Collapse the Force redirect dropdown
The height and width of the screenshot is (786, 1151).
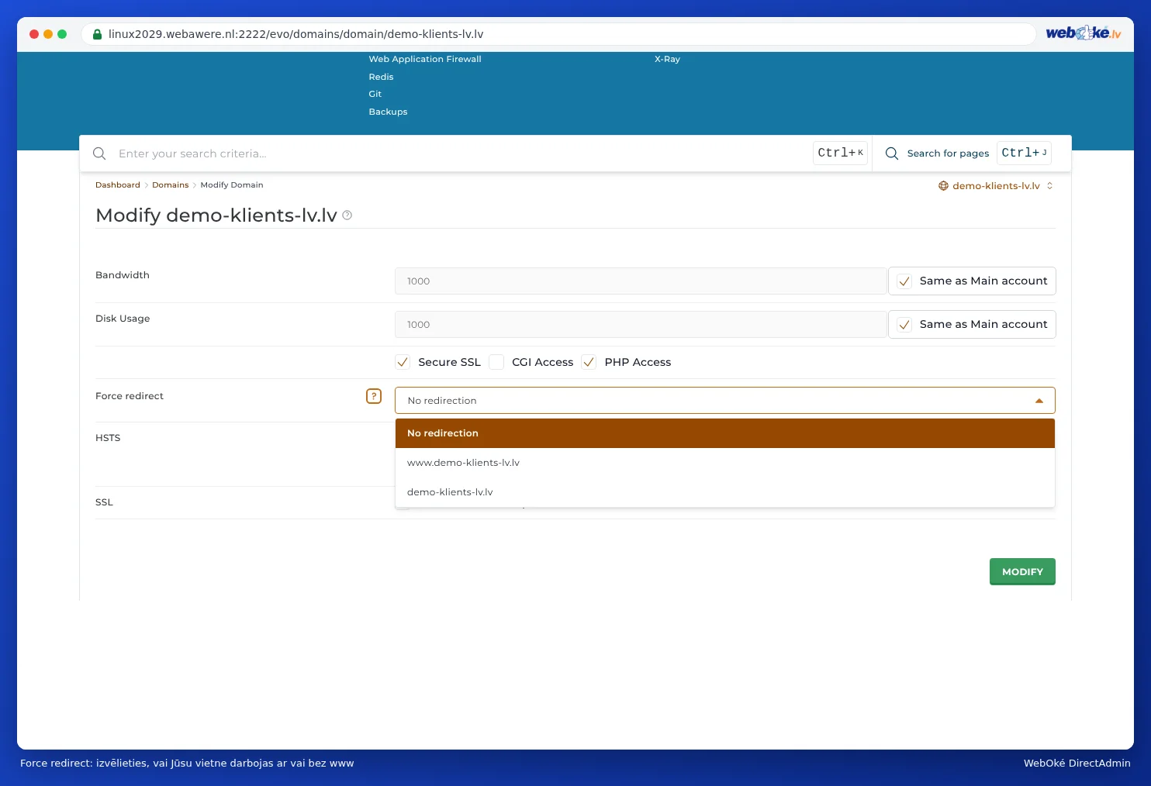1039,401
